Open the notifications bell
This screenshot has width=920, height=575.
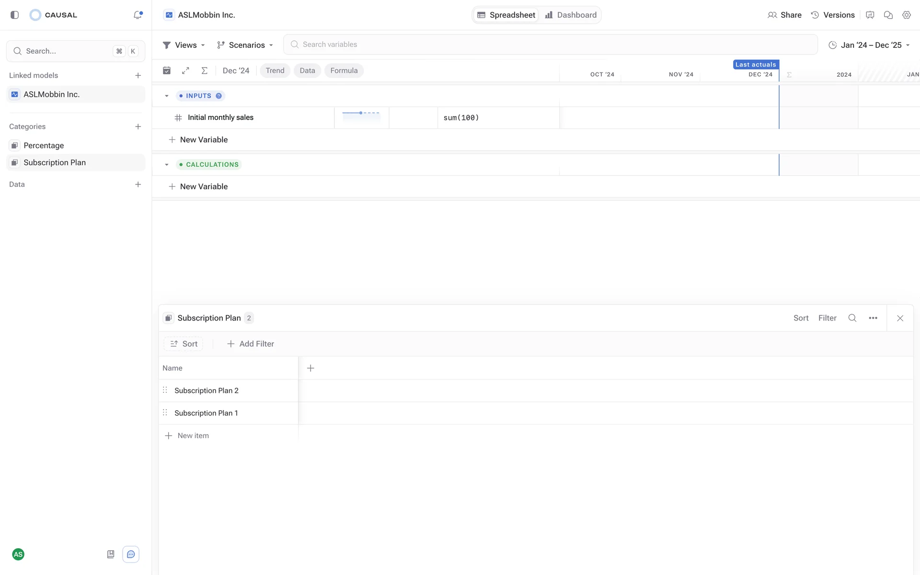[138, 15]
